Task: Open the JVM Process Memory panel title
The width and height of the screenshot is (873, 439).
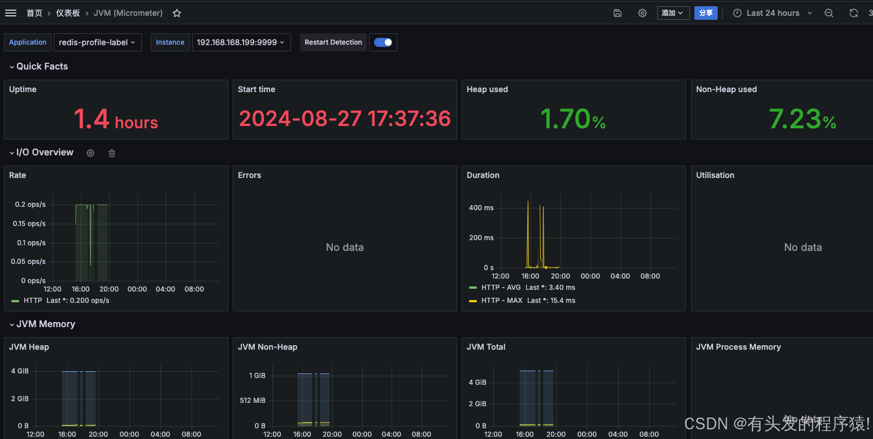Action: pos(738,347)
